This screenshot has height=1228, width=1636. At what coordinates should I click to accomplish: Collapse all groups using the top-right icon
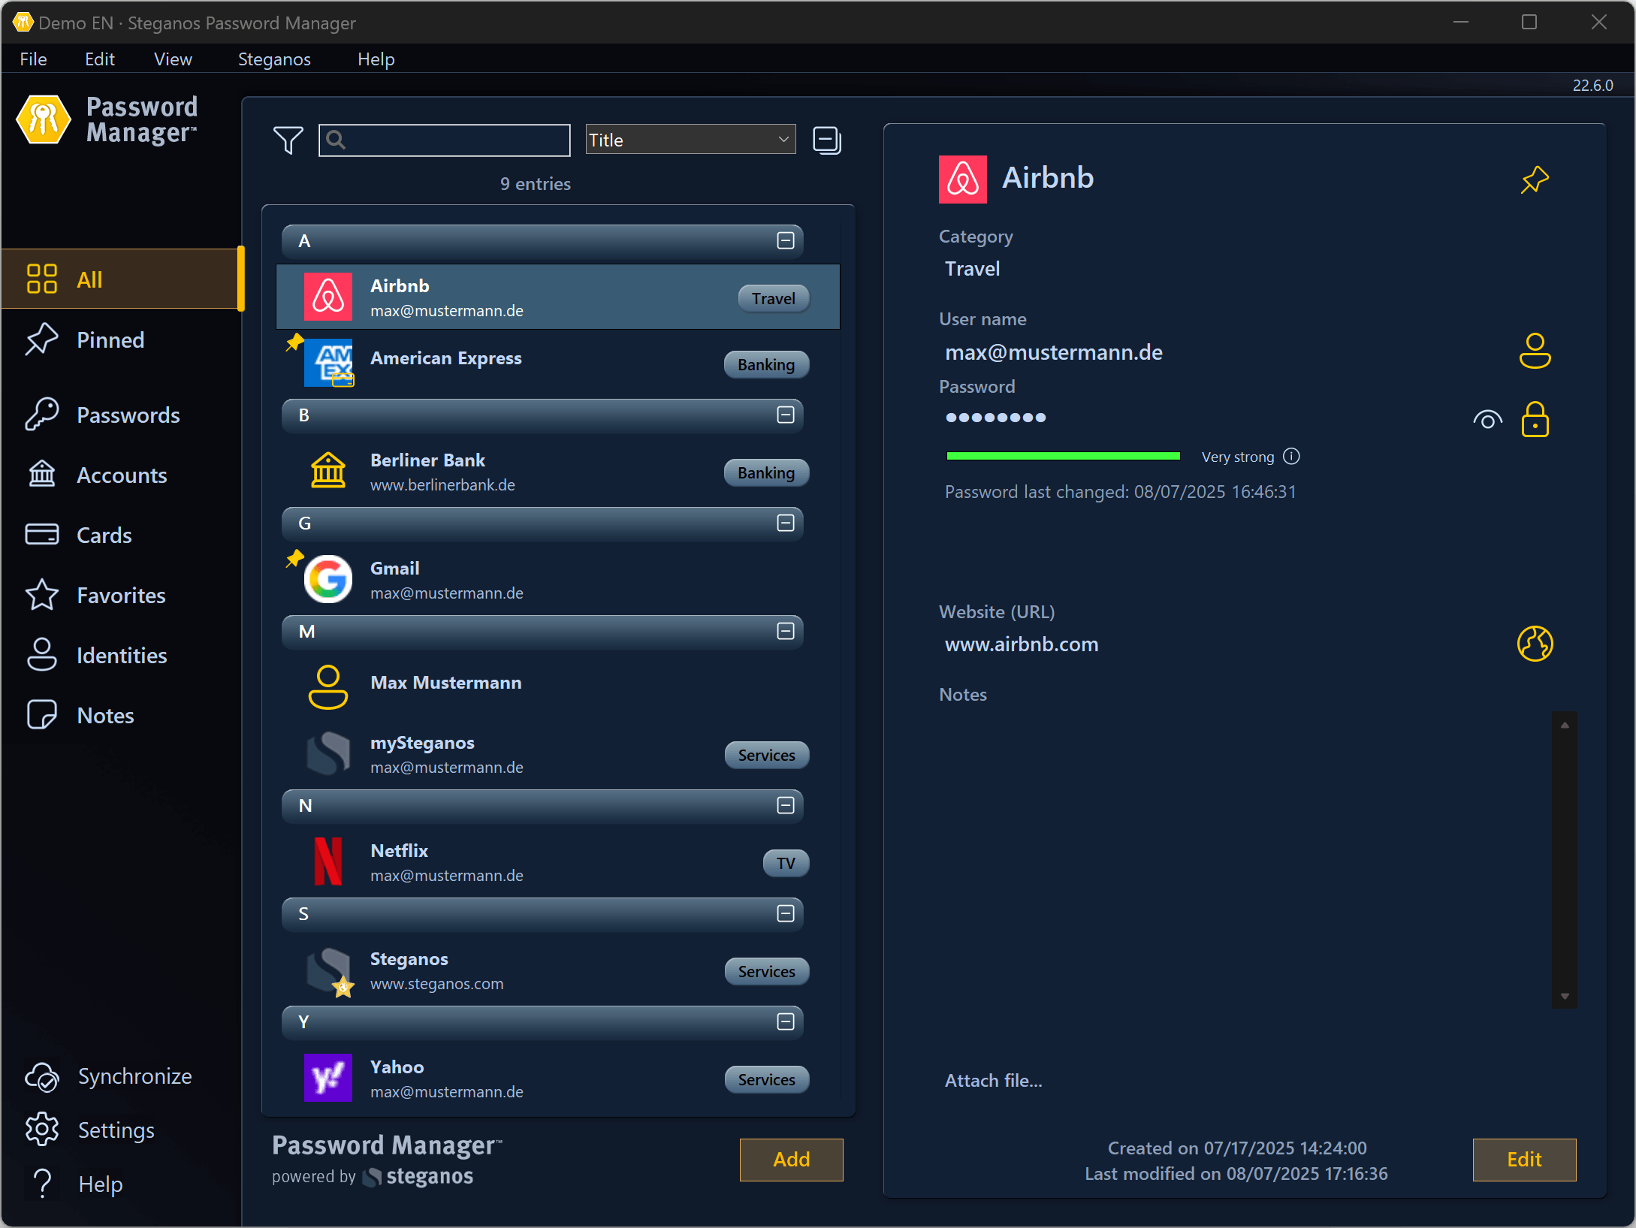tap(827, 140)
